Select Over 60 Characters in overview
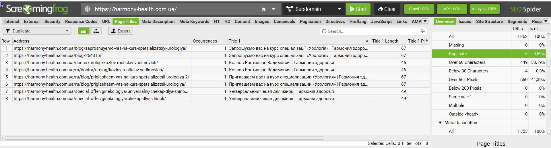The height and width of the screenshot is (148, 551). click(x=467, y=62)
